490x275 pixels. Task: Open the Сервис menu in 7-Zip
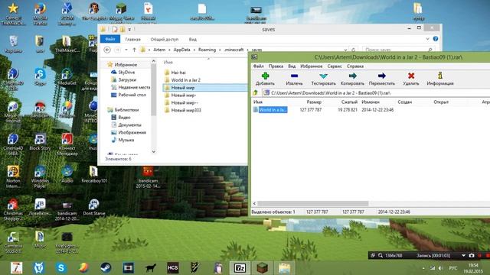pyautogui.click(x=335, y=66)
